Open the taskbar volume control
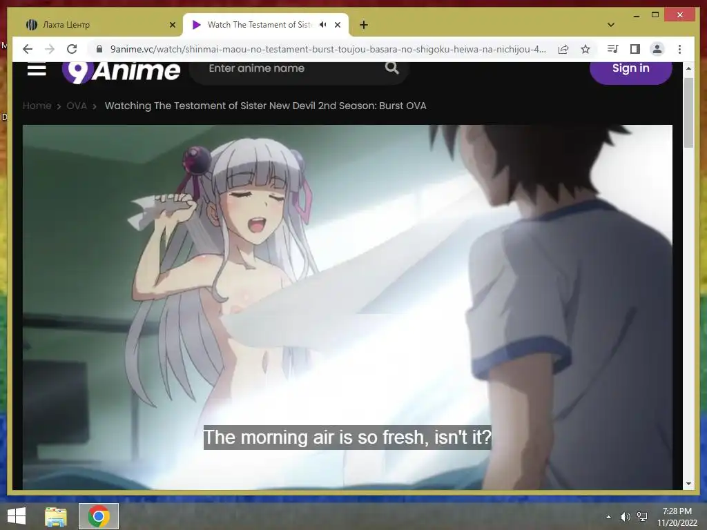Screen dimensions: 707x530 coord(625,517)
